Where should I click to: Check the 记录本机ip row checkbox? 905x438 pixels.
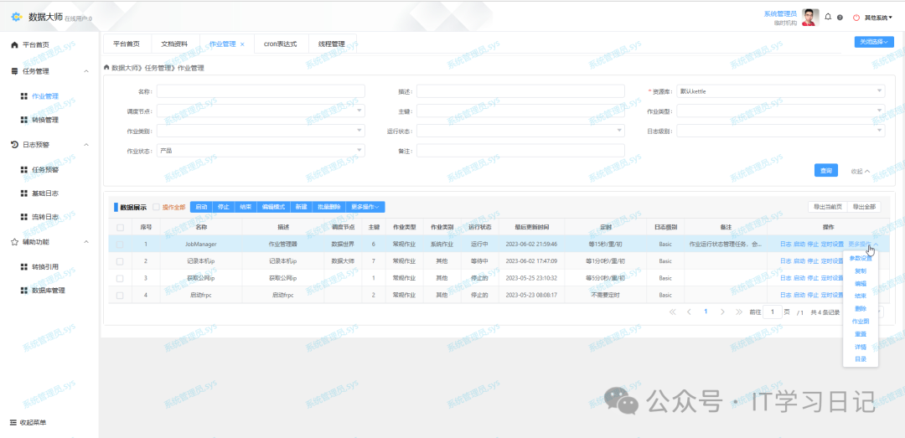coord(120,261)
